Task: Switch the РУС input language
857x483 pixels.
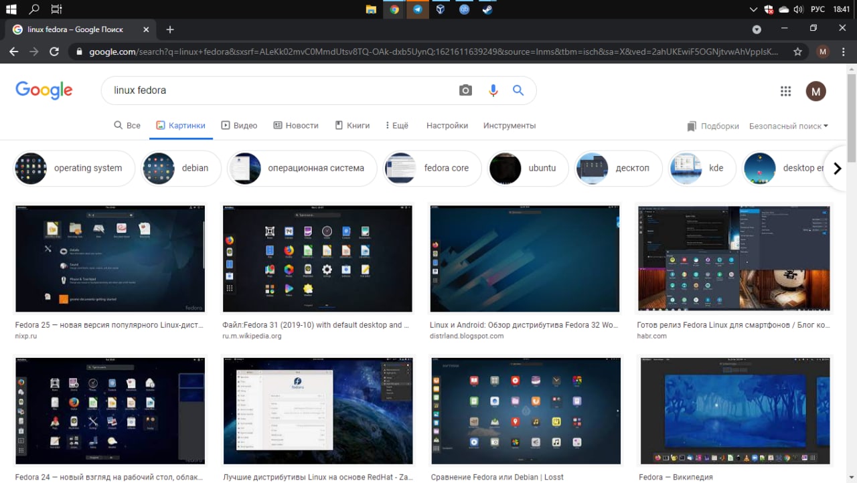Action: click(x=817, y=9)
